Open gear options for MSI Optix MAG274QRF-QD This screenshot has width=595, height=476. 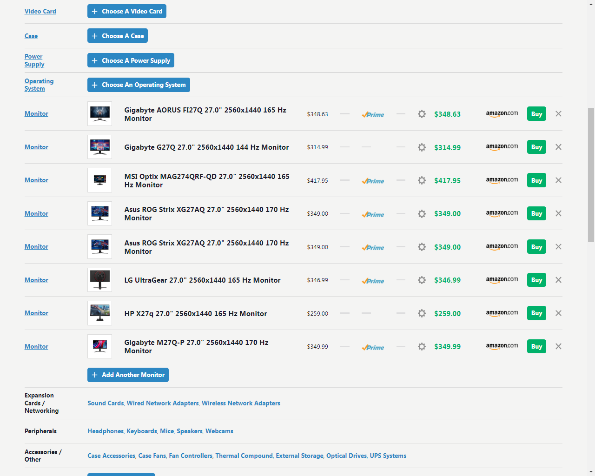point(422,180)
